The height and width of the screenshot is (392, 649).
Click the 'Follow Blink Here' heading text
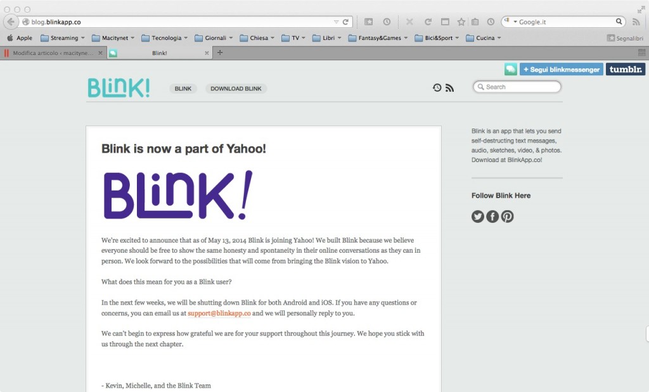click(x=501, y=196)
